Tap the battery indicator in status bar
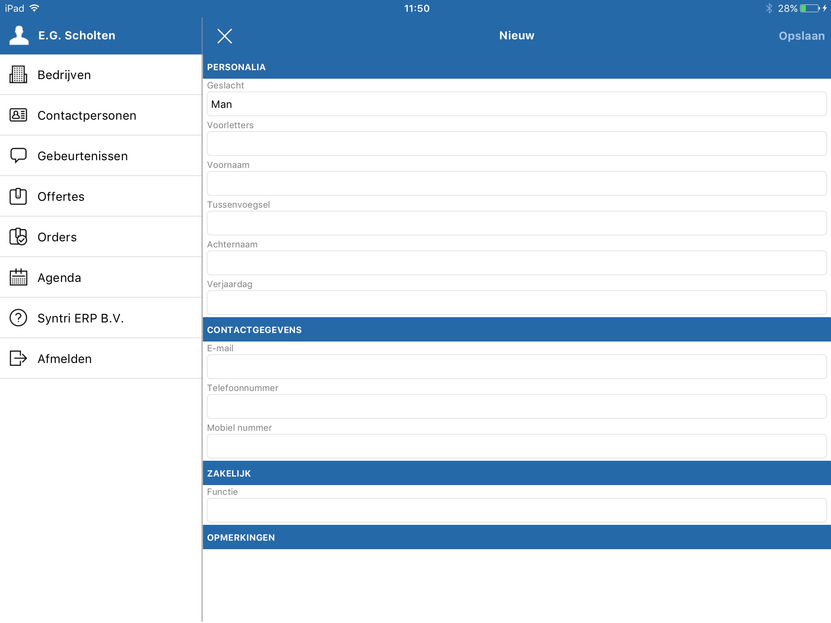 click(x=810, y=8)
